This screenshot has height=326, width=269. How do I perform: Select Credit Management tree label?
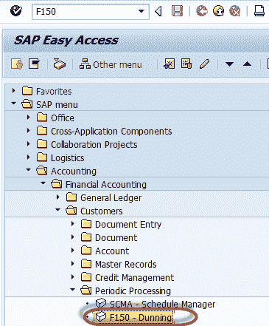[x=135, y=278]
